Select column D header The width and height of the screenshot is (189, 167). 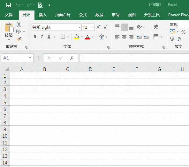(90, 69)
